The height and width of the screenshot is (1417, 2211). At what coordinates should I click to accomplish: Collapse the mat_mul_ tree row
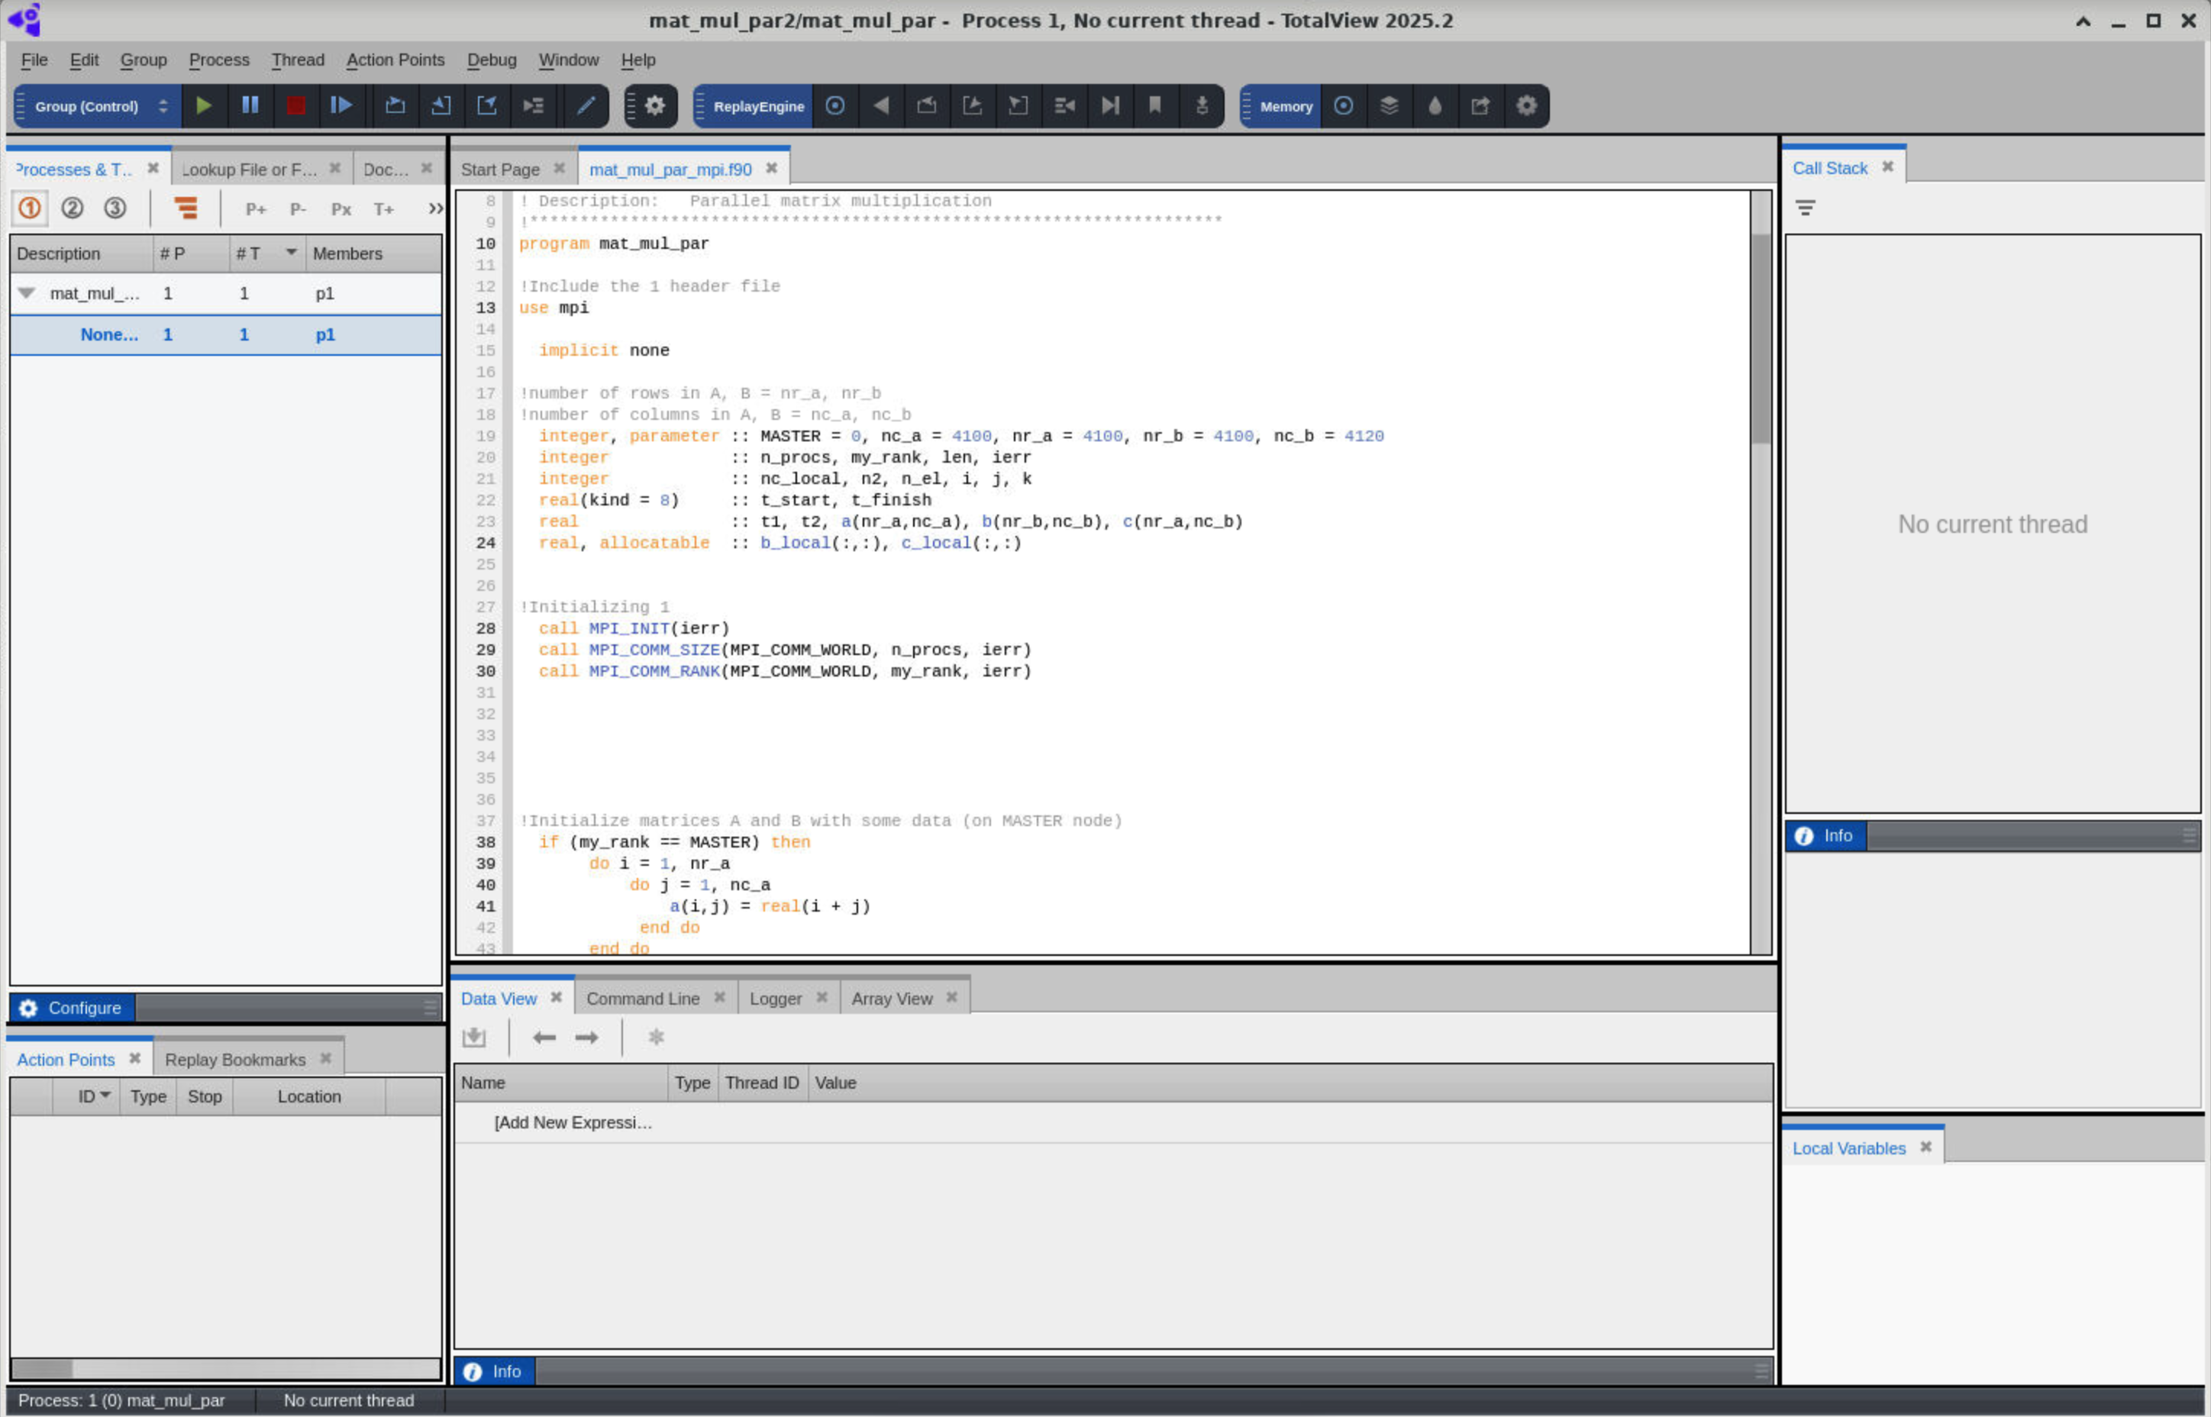pyautogui.click(x=27, y=293)
